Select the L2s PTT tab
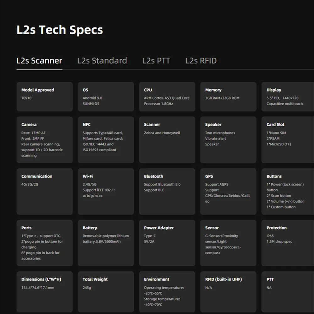The image size is (314, 314). point(156,61)
